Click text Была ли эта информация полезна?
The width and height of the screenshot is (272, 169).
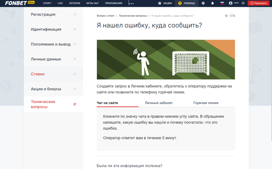click(x=129, y=166)
